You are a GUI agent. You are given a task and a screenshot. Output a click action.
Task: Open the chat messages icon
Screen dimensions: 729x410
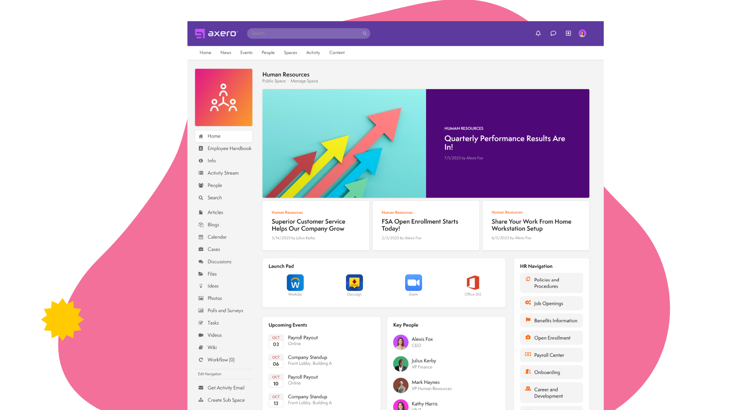pyautogui.click(x=553, y=33)
